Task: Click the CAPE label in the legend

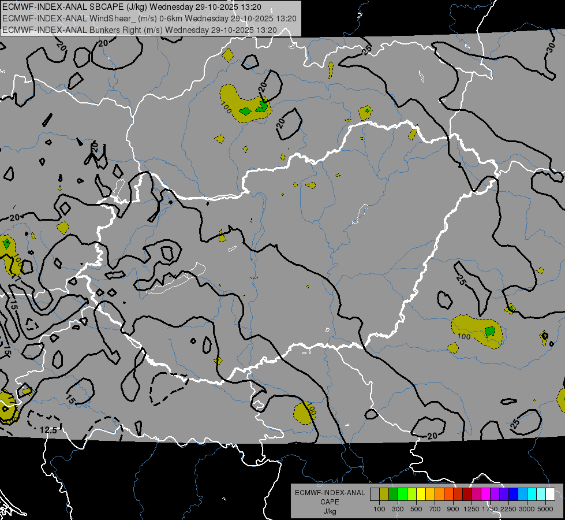Action: pyautogui.click(x=330, y=502)
